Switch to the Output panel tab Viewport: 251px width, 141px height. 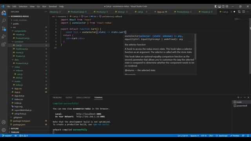pyautogui.click(x=69, y=98)
